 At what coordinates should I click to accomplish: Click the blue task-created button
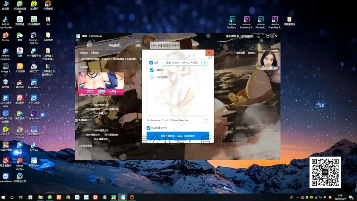point(178,136)
